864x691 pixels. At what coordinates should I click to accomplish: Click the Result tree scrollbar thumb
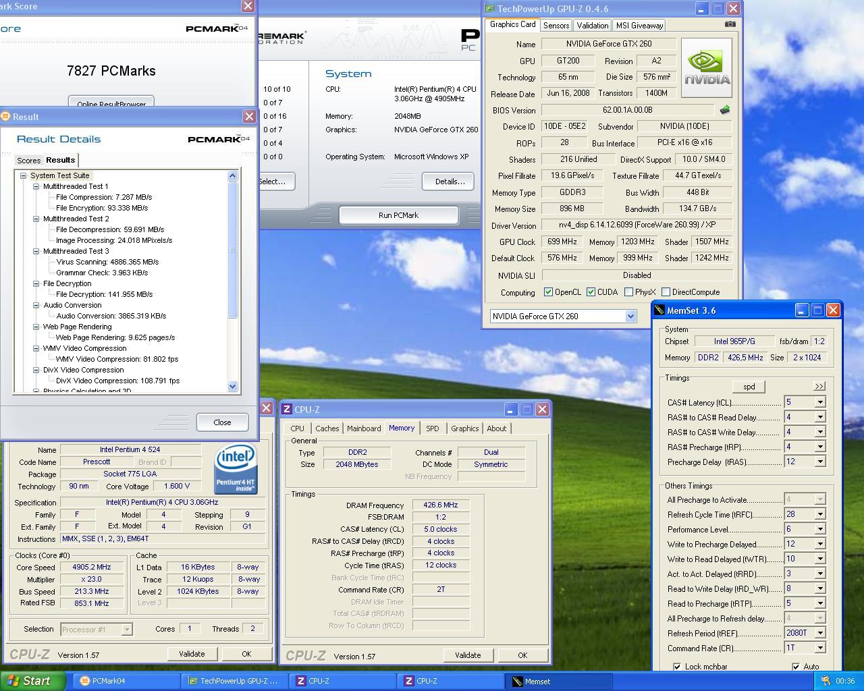pyautogui.click(x=233, y=250)
